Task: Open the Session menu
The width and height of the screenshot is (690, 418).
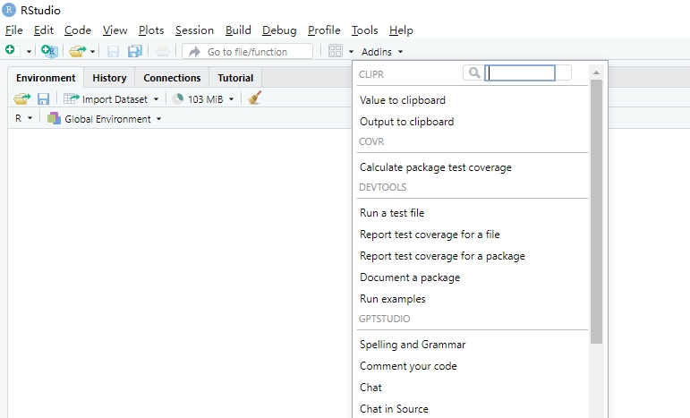Action: click(x=194, y=30)
